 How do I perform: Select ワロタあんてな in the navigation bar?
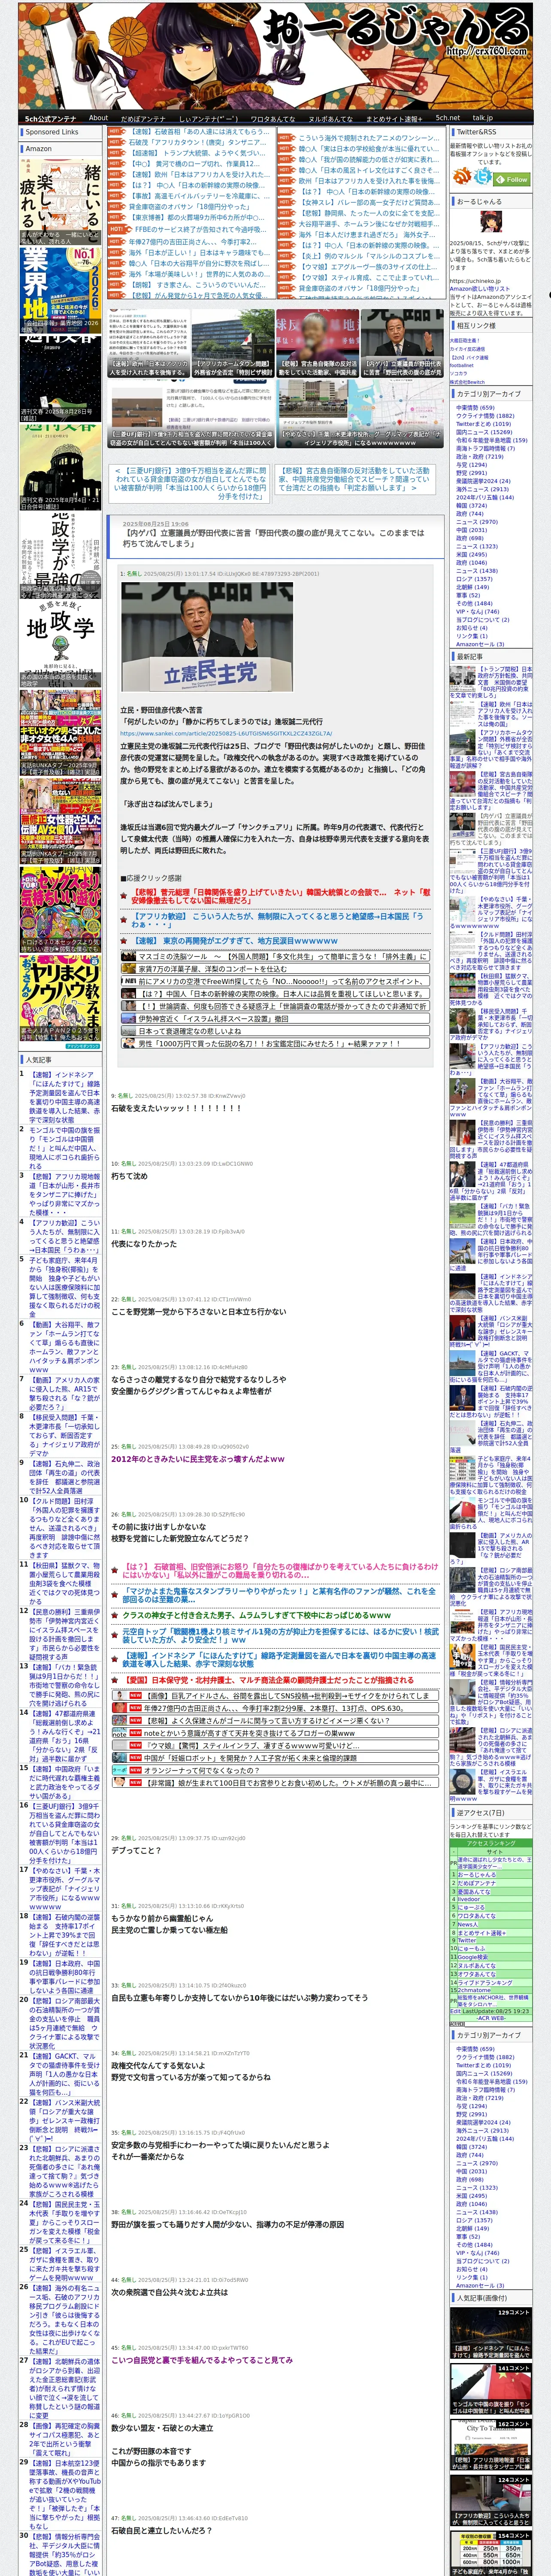pyautogui.click(x=272, y=118)
